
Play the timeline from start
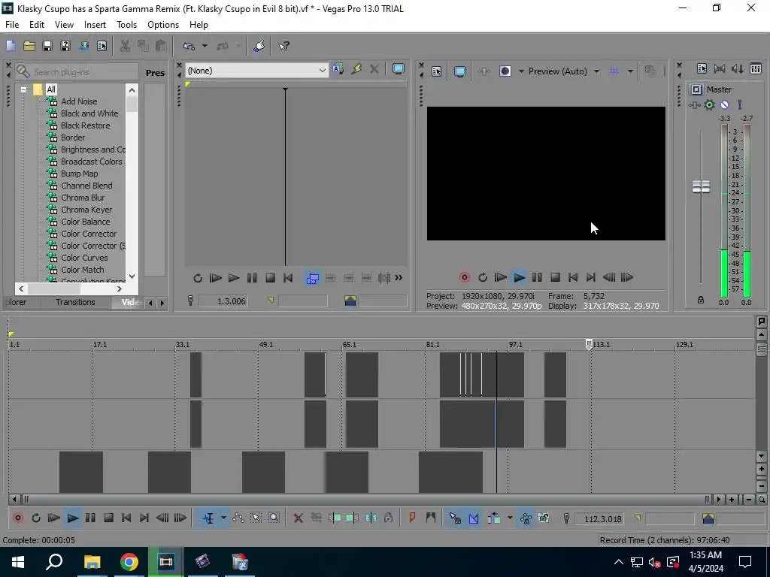[x=54, y=518]
